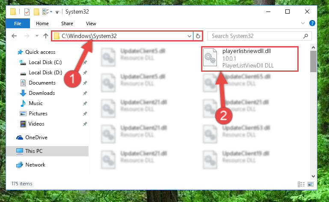Open Local Disk (C:) from Quick access
Image resolution: width=329 pixels, height=202 pixels.
(x=45, y=62)
